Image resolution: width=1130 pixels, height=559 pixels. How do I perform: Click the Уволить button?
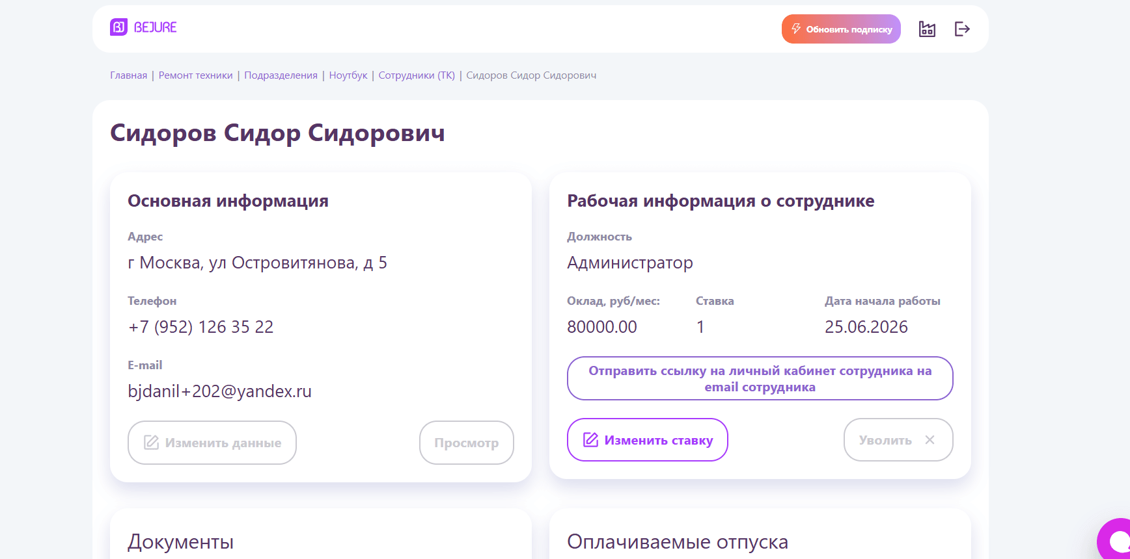tap(898, 440)
